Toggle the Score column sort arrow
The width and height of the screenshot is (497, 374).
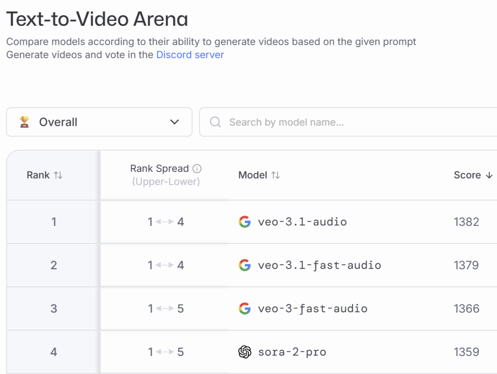point(489,175)
